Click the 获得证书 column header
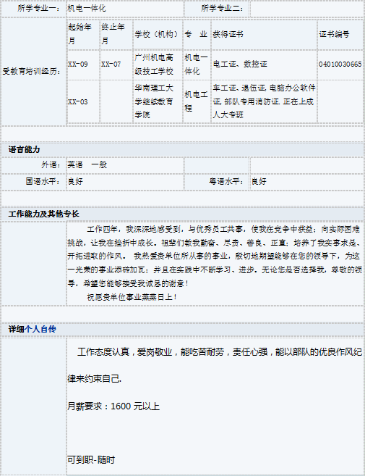Image resolution: width=365 pixels, height=476 pixels. pos(228,34)
